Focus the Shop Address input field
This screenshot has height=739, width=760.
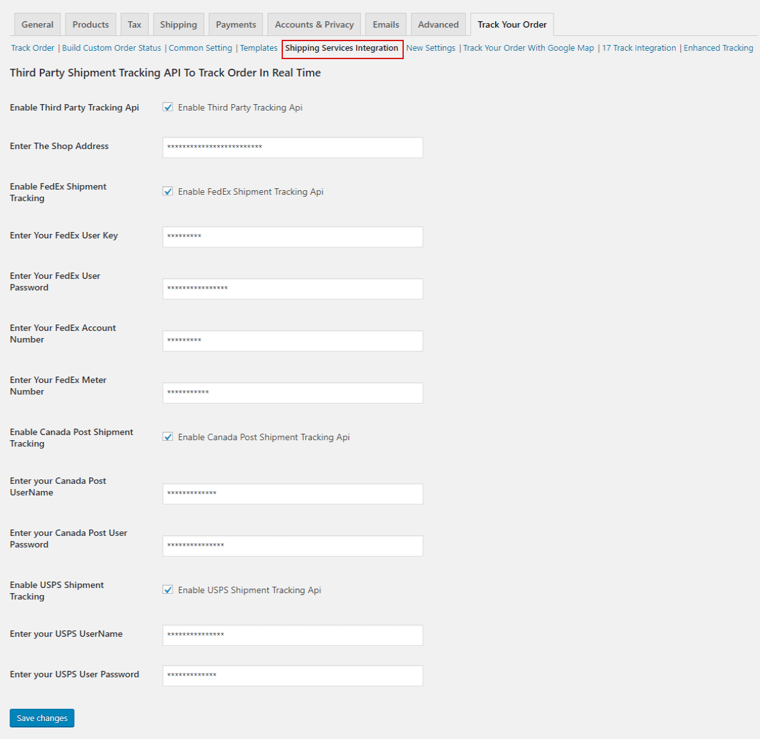[x=293, y=147]
